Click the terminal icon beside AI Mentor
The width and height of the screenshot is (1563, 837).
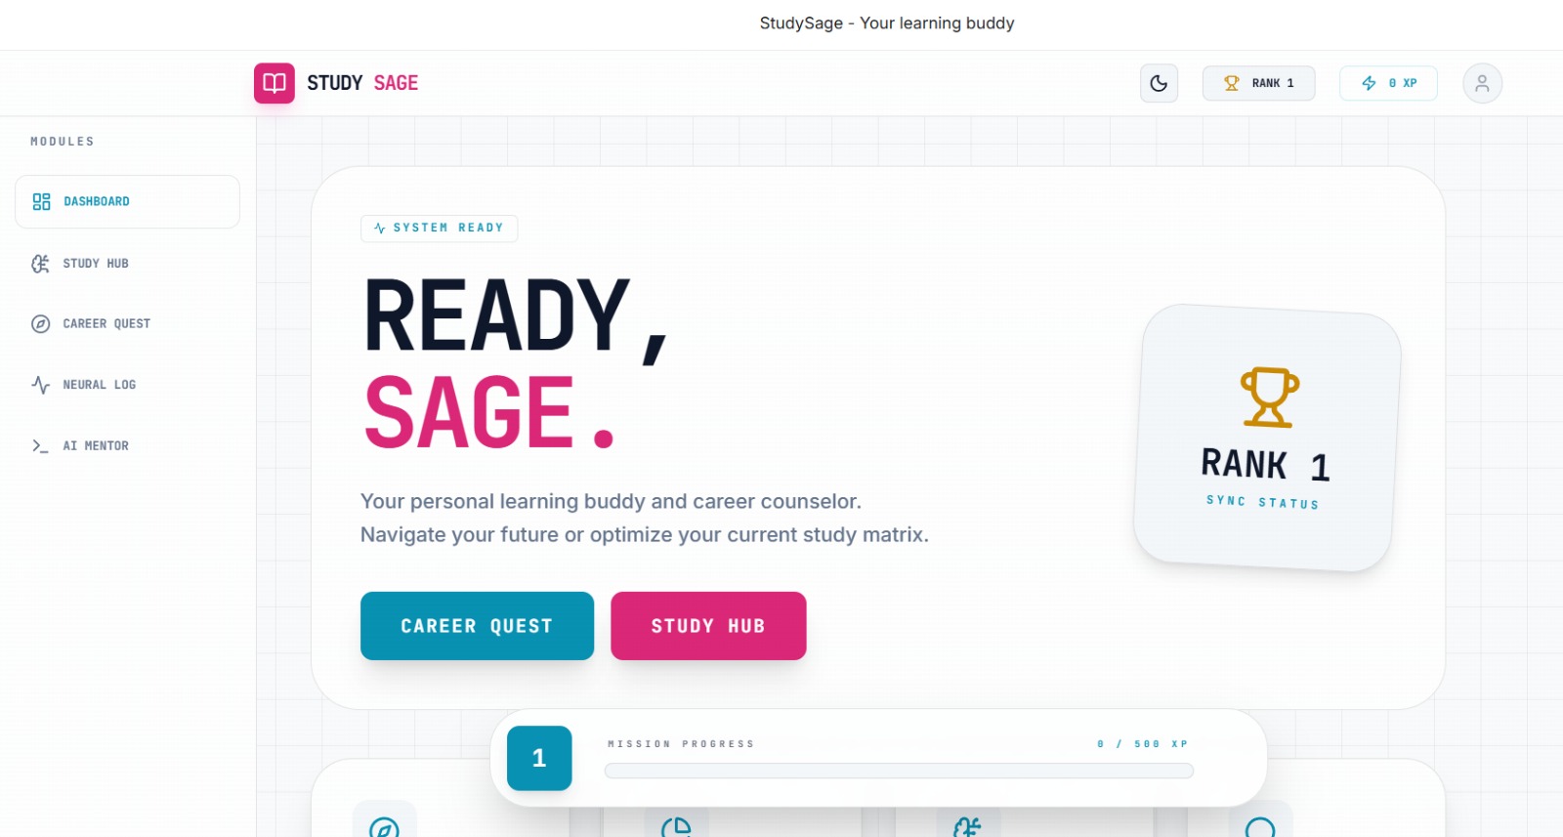[x=40, y=445]
